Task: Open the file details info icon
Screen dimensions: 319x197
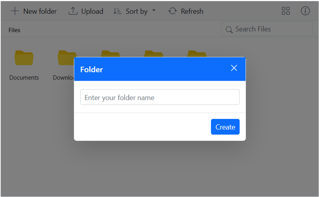Action: [305, 11]
